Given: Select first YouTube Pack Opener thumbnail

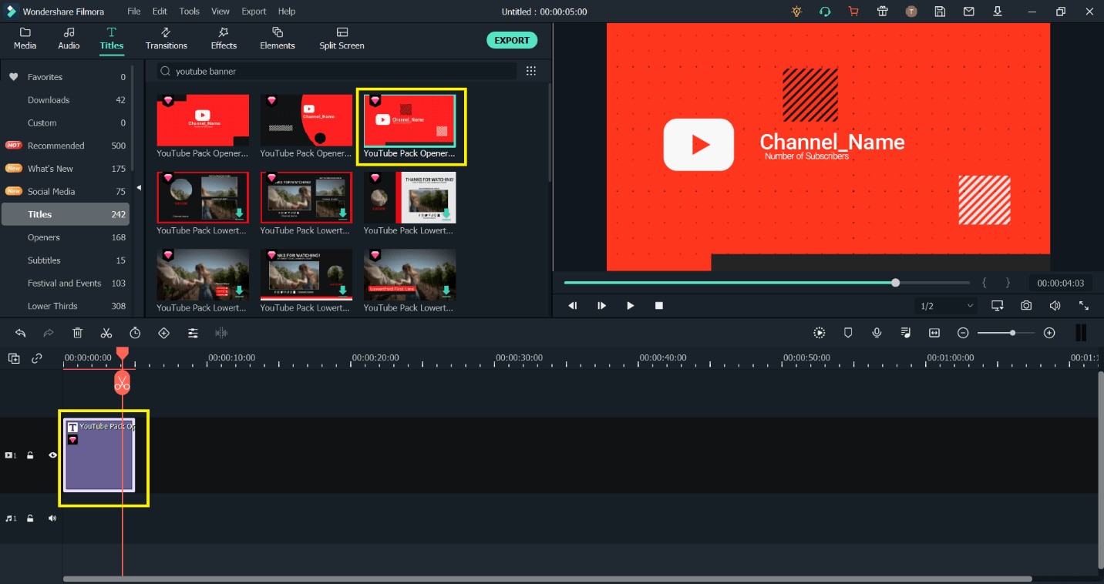Looking at the screenshot, I should (x=203, y=120).
